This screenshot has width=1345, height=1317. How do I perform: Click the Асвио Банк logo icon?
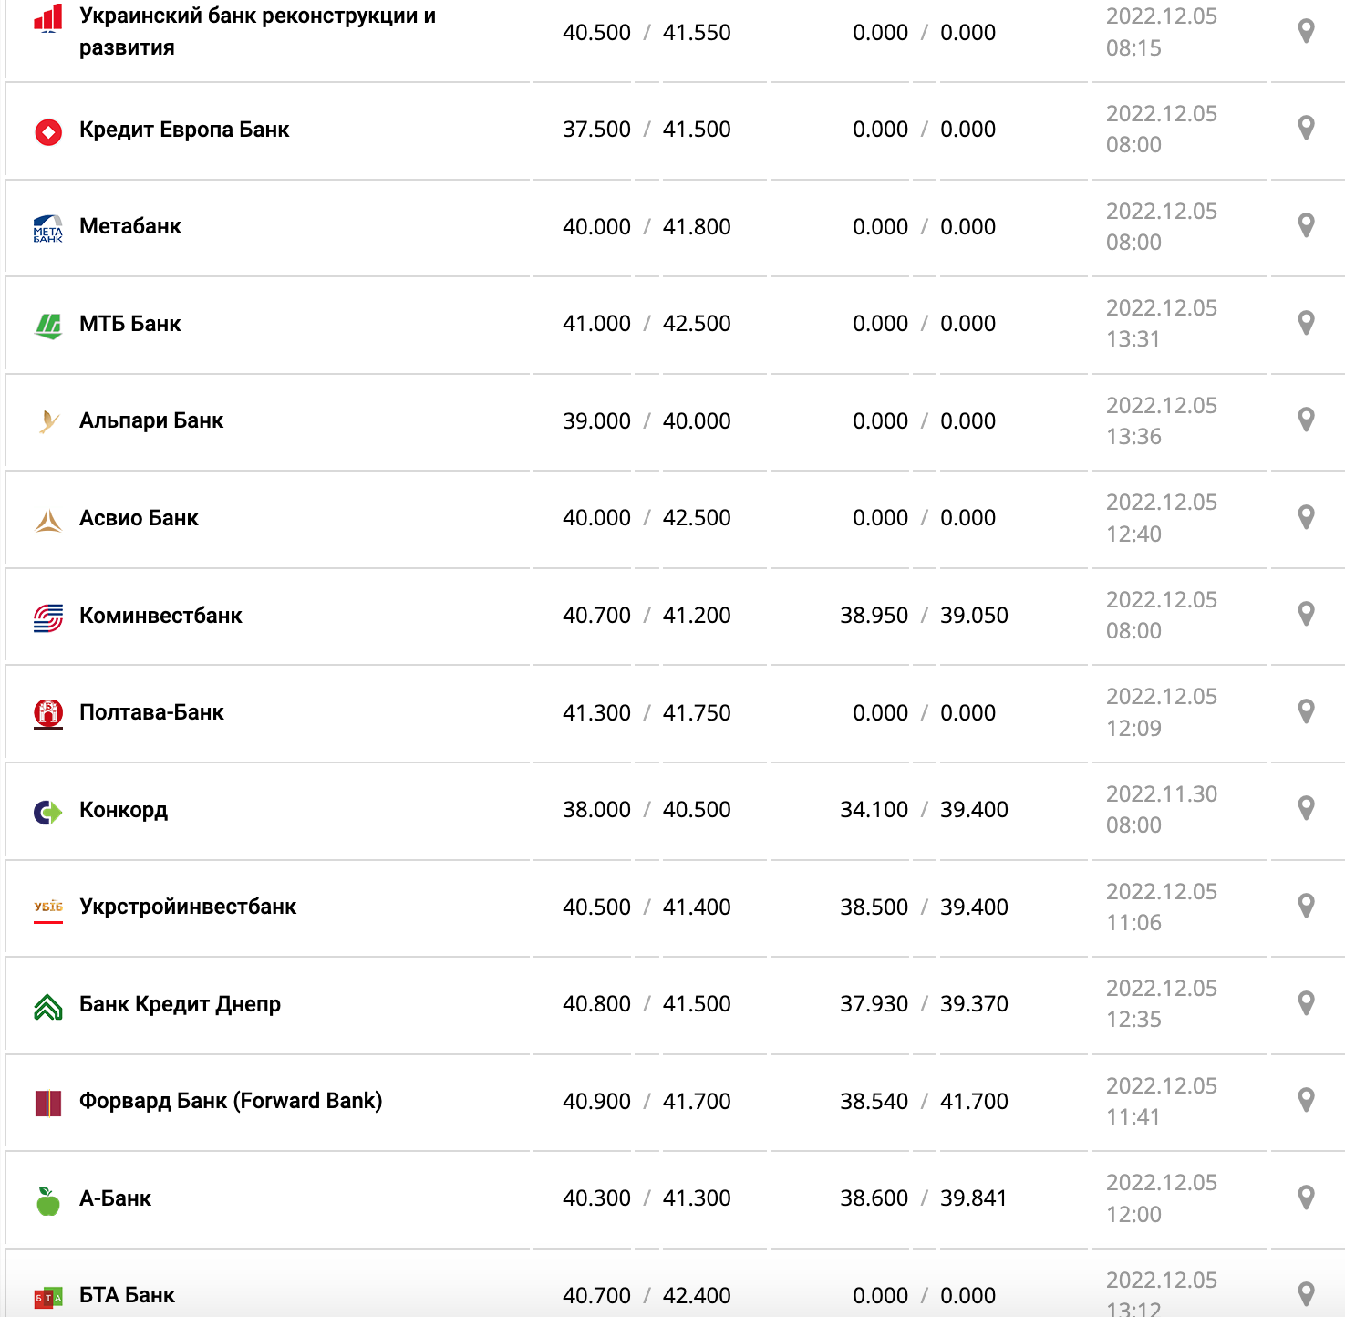point(48,520)
